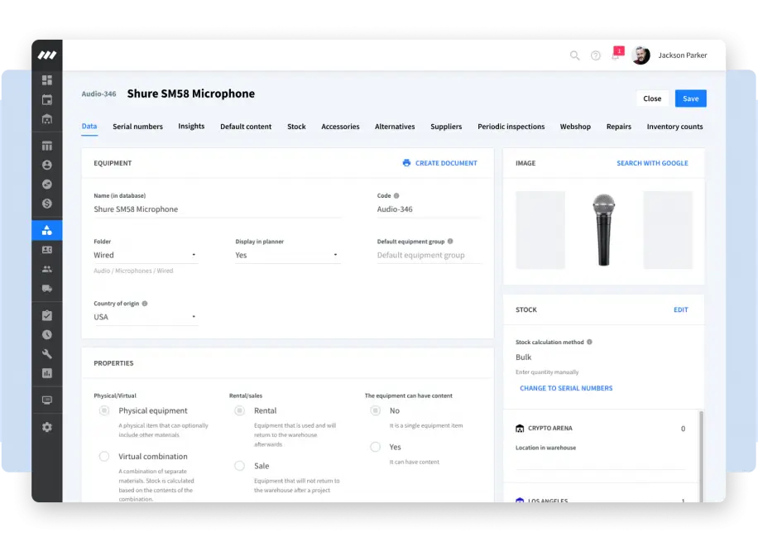
Task: Open the Folder dropdown showing Wired
Action: pos(194,254)
